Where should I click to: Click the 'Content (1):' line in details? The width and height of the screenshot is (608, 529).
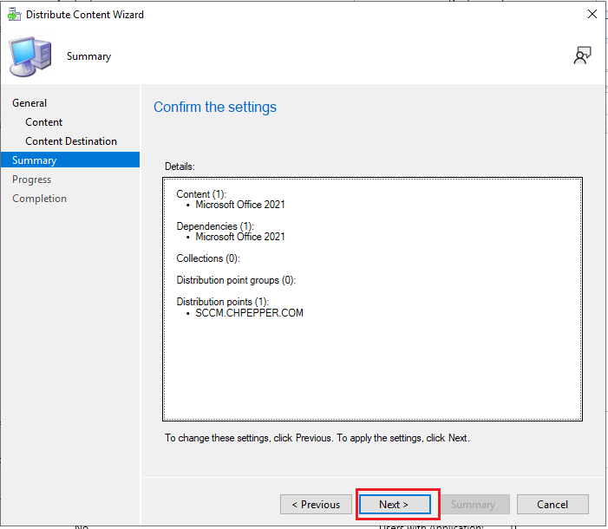pos(201,194)
